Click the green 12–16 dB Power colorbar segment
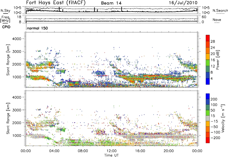Screen dimensions: 228x157 [x=208, y=63]
